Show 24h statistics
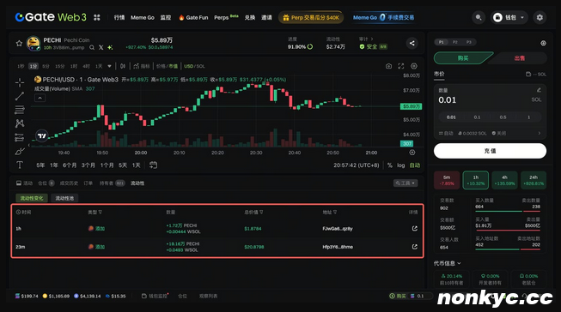This screenshot has width=561, height=312. 534,180
